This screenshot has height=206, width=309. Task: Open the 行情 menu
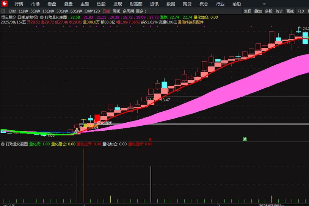19,4
